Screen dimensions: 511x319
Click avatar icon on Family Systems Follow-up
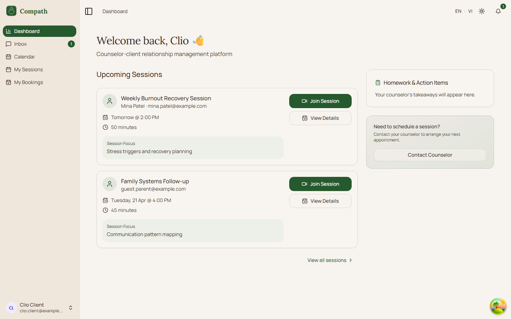110,184
